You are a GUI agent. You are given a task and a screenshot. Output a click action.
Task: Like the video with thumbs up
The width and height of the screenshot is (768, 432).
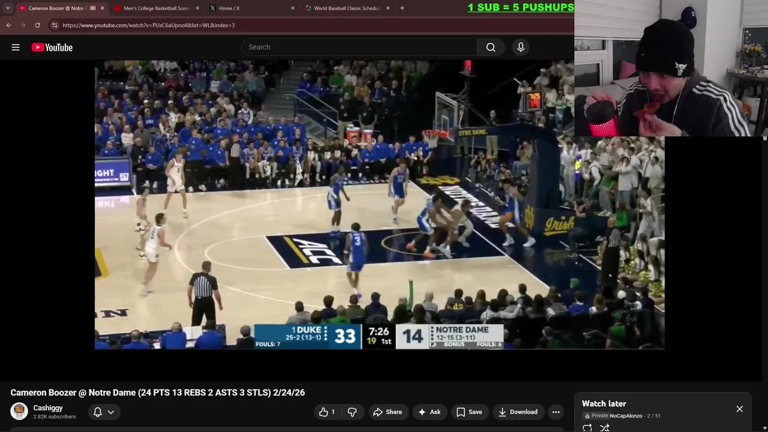coord(328,412)
